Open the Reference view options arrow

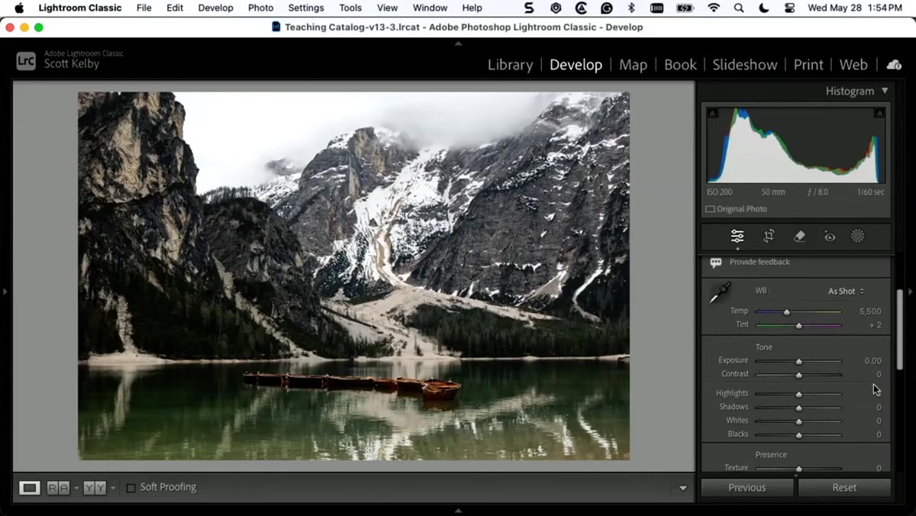76,488
